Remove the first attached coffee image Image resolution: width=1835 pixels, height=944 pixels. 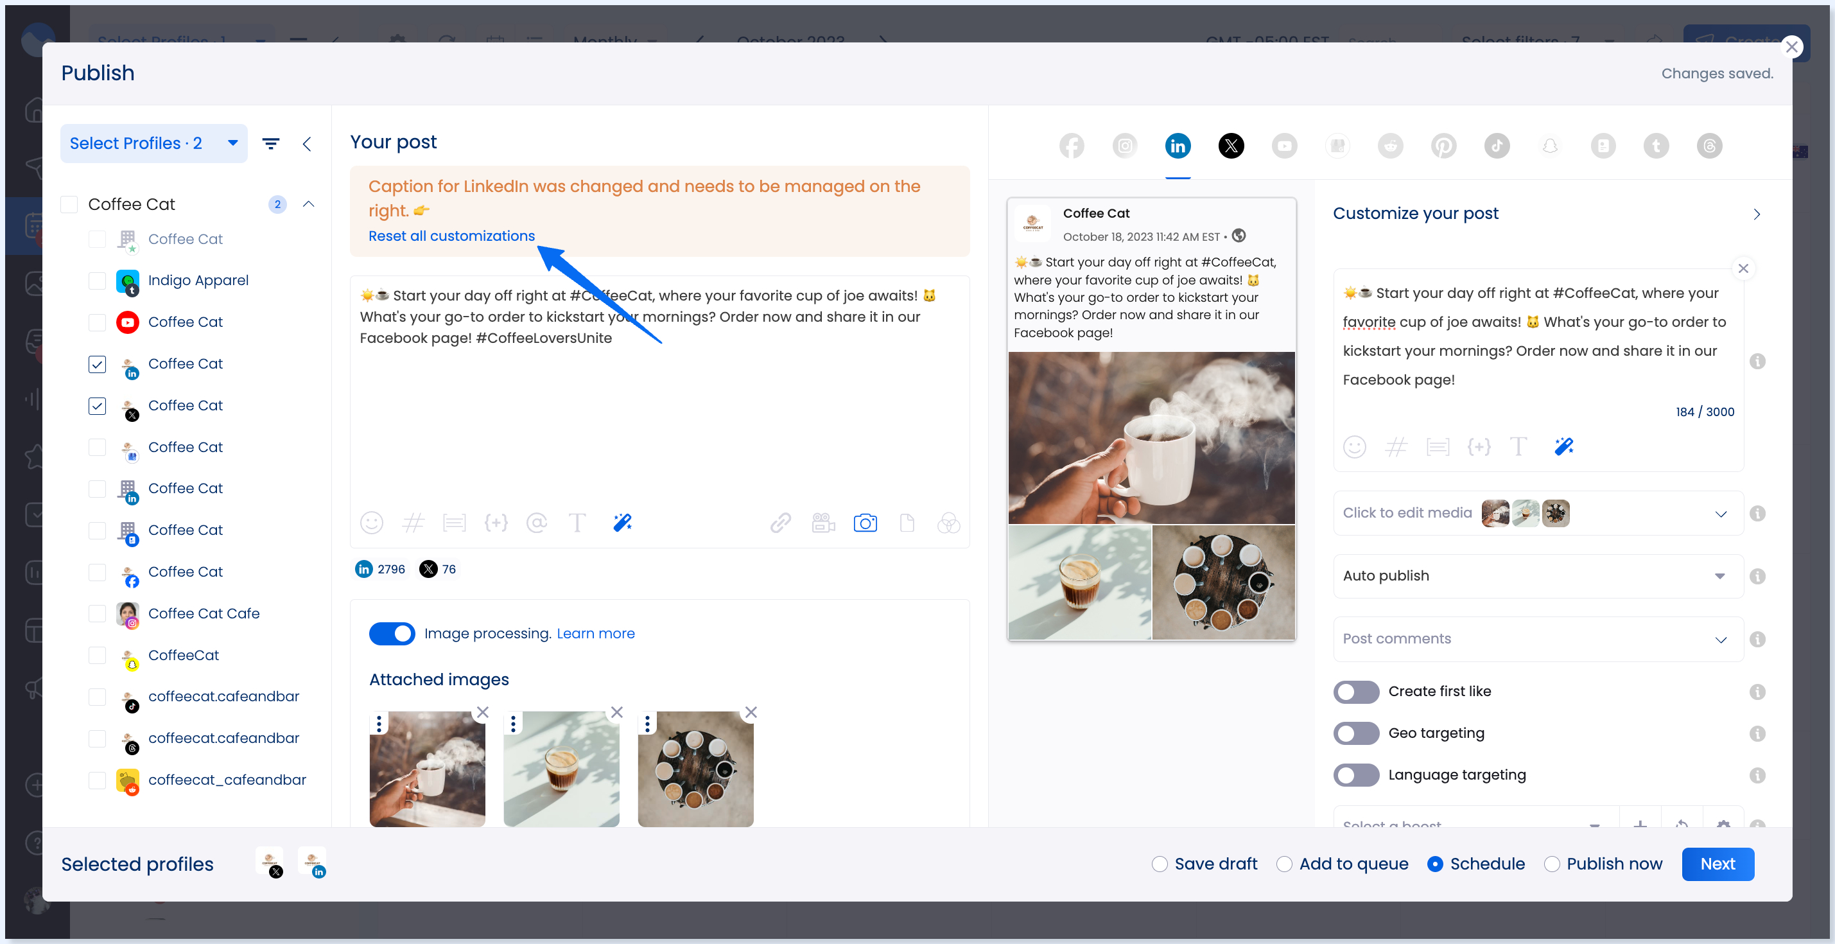point(482,712)
